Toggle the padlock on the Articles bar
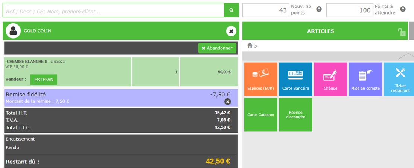Image resolution: width=414 pixels, height=168 pixels. [402, 32]
